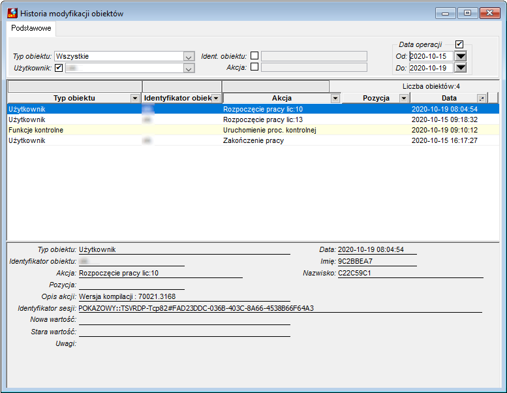Uncheck the Użytkownik filter checkbox
Image resolution: width=507 pixels, height=393 pixels.
(x=59, y=68)
